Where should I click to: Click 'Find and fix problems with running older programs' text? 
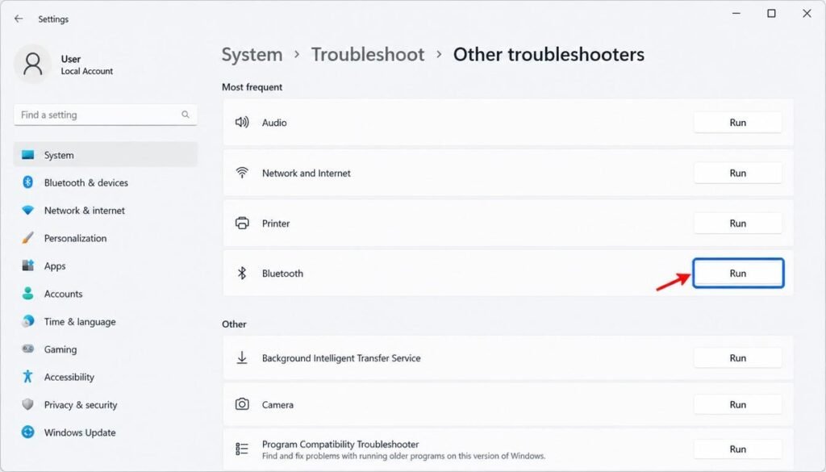[x=403, y=456]
